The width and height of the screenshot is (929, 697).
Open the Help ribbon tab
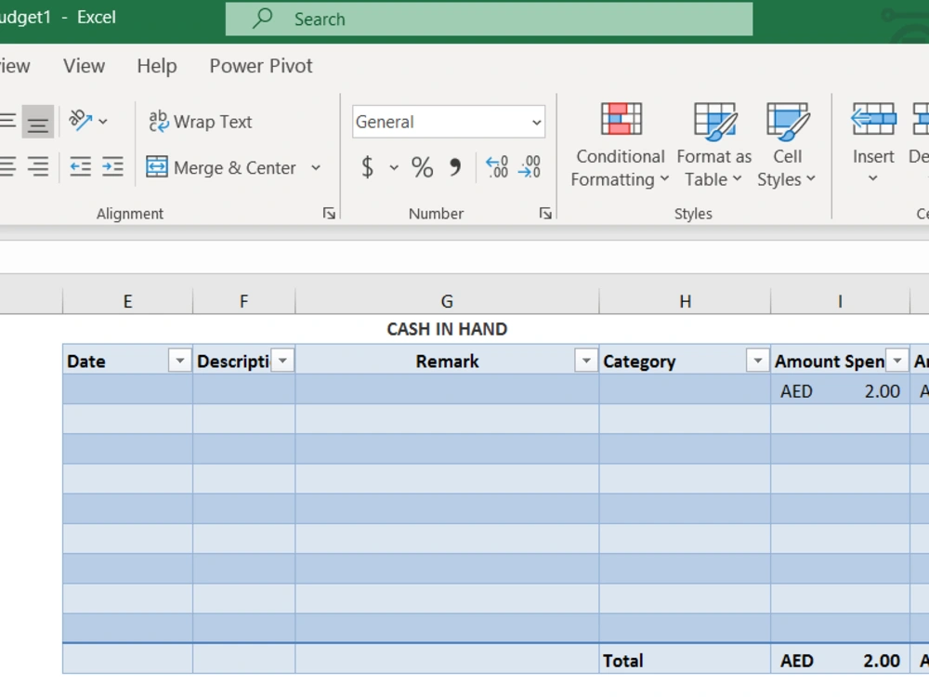point(157,66)
